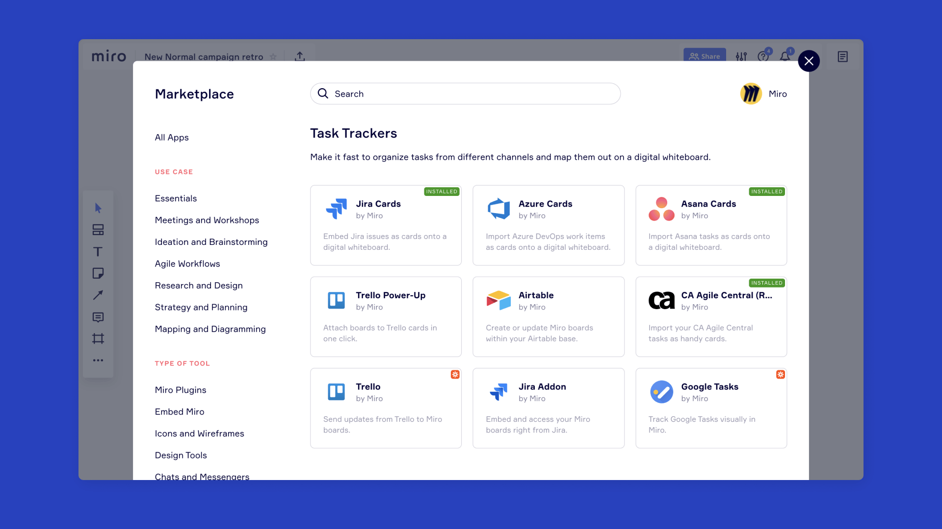Click the Google Tasks app icon
The height and width of the screenshot is (529, 942).
coord(661,391)
